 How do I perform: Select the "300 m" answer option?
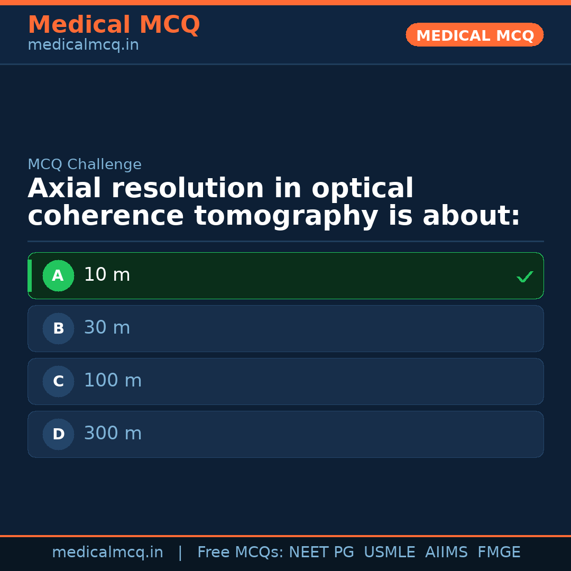[285, 434]
